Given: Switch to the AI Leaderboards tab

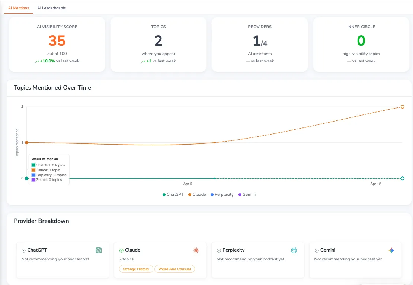Looking at the screenshot, I should [x=51, y=8].
